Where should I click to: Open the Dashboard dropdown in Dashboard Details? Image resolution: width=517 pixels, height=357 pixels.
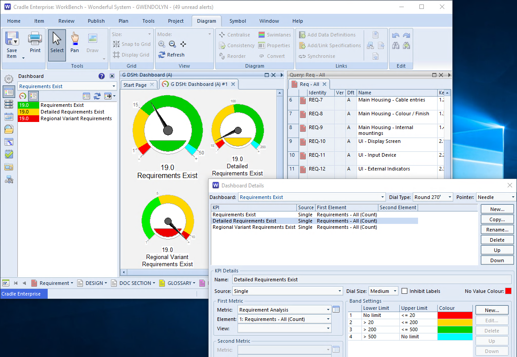382,197
